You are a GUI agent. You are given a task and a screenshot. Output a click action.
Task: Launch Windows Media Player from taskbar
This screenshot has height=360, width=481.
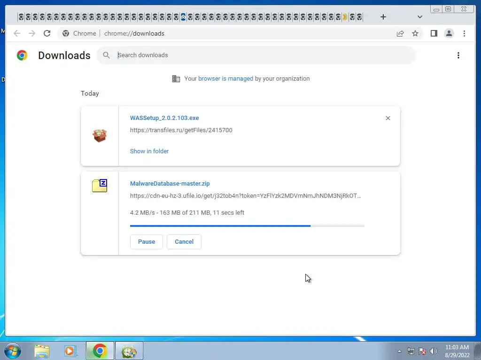(70, 351)
